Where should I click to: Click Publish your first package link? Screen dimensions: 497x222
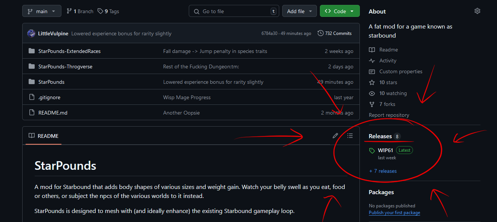tap(394, 213)
